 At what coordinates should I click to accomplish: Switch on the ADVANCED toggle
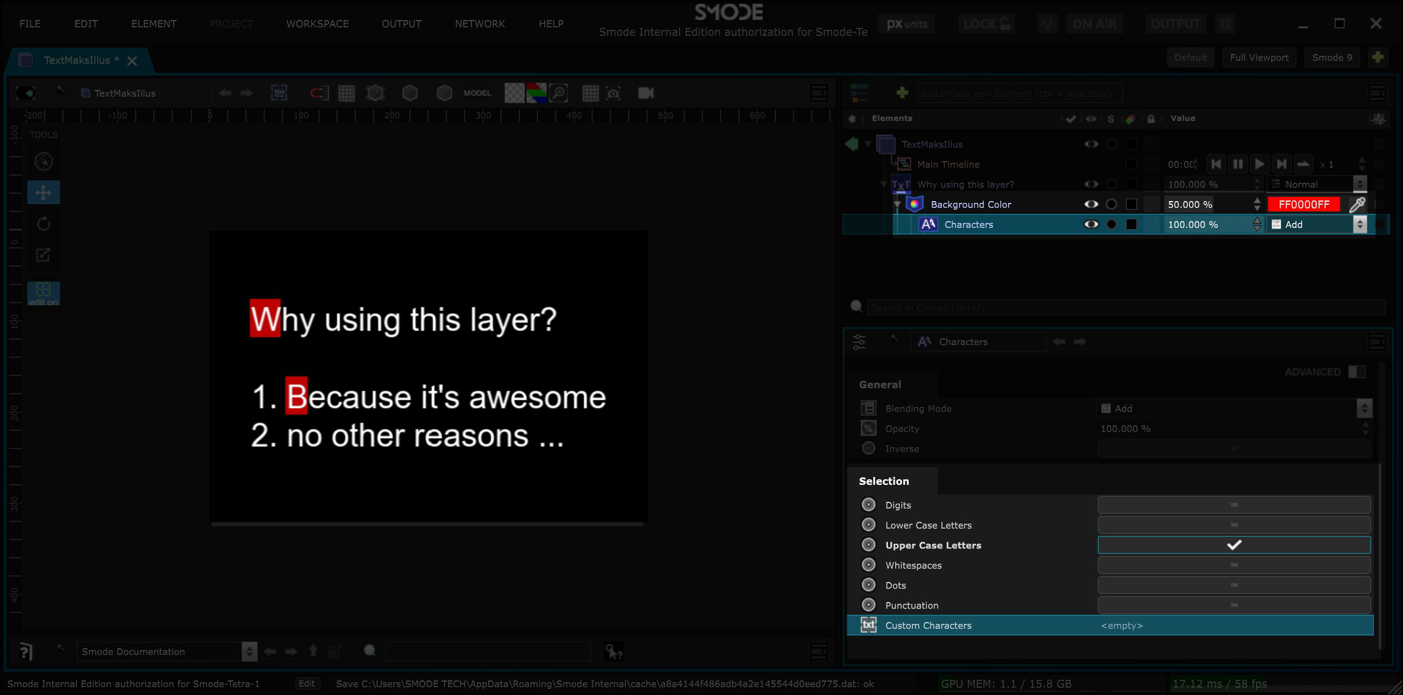coord(1356,372)
